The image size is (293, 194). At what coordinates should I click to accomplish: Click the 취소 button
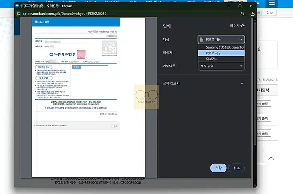pos(236,168)
